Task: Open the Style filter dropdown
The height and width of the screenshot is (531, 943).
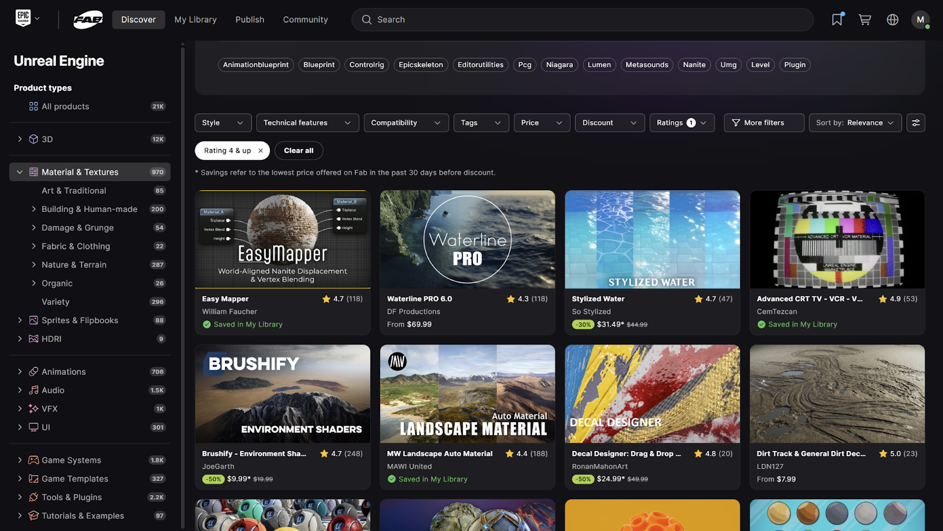Action: [223, 122]
